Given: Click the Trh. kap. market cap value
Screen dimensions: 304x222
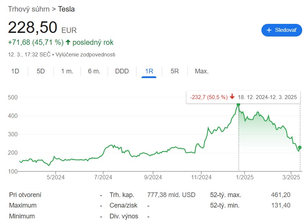Looking at the screenshot, I should (171, 195).
